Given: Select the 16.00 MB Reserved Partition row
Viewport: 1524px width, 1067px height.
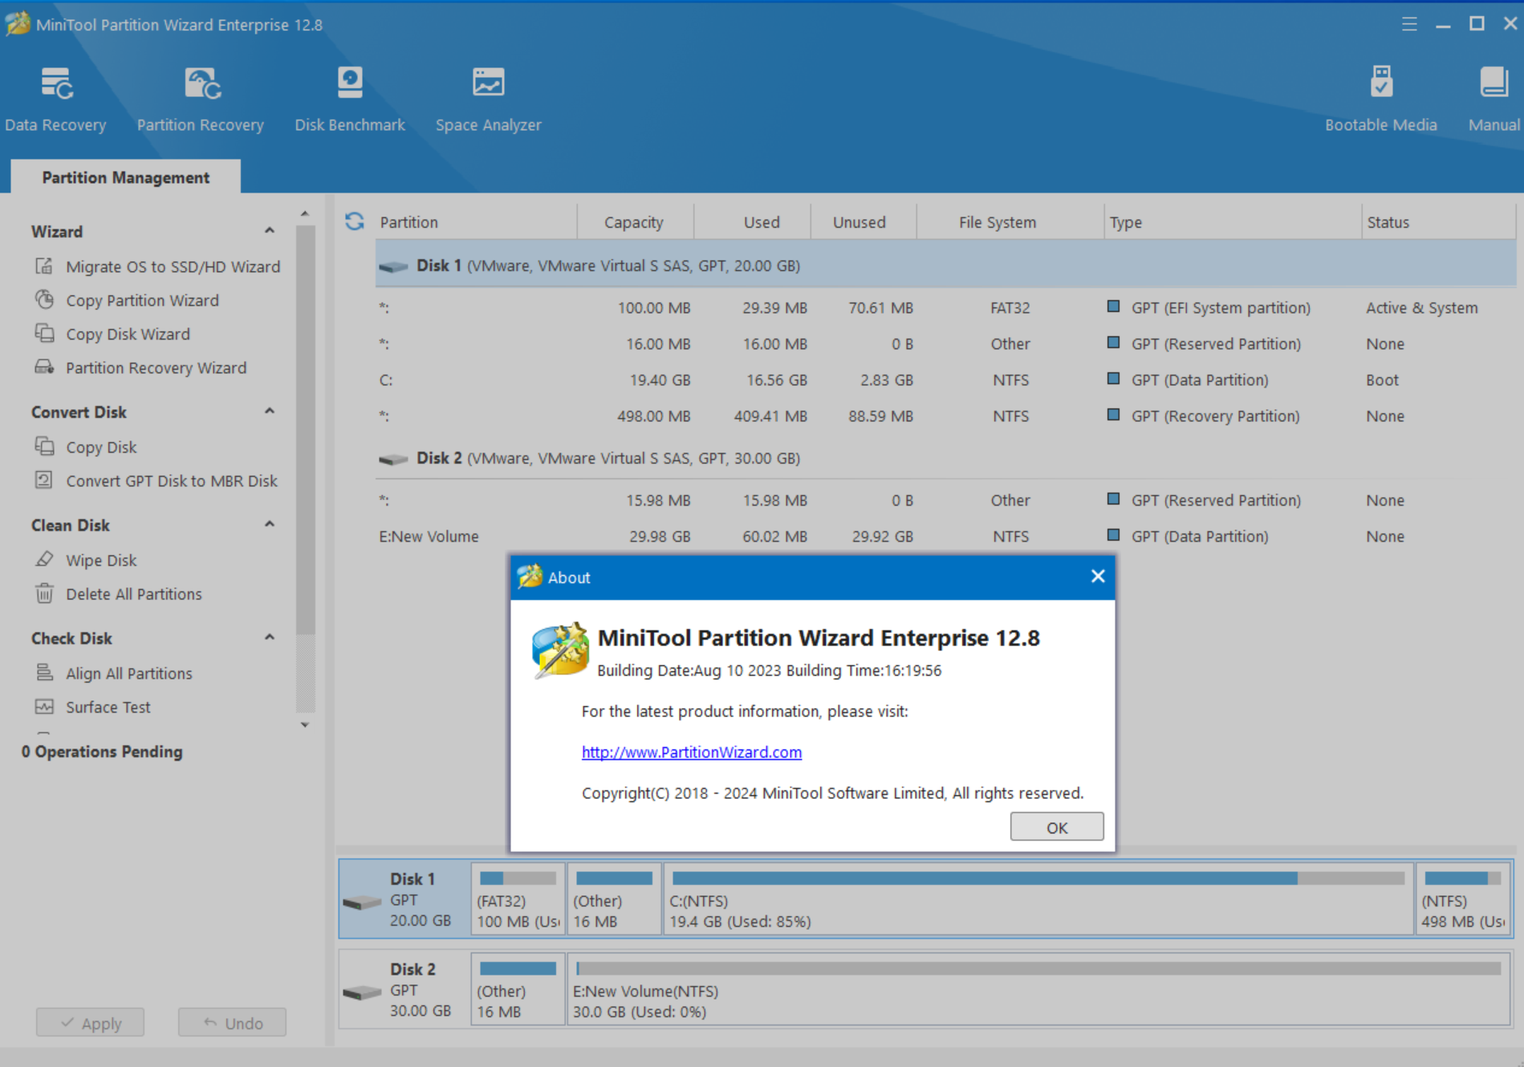Looking at the screenshot, I should [945, 343].
